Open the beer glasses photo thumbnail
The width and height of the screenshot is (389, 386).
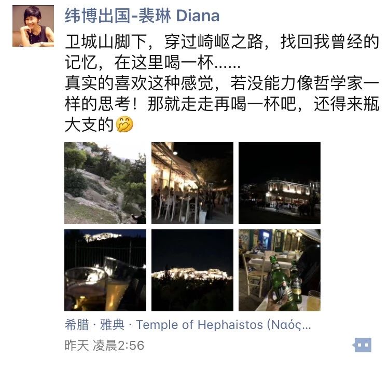tap(105, 270)
